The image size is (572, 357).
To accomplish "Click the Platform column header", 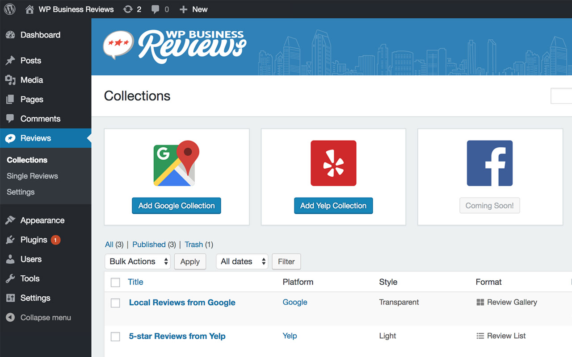I will (298, 282).
